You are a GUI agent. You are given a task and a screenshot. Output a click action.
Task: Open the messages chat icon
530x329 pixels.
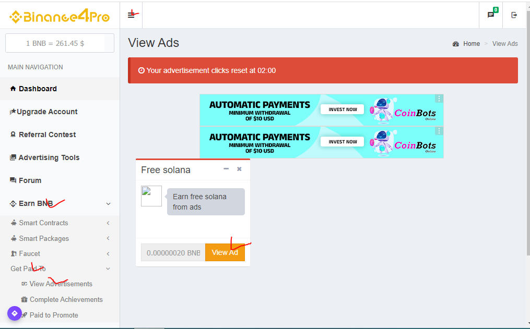coord(491,15)
